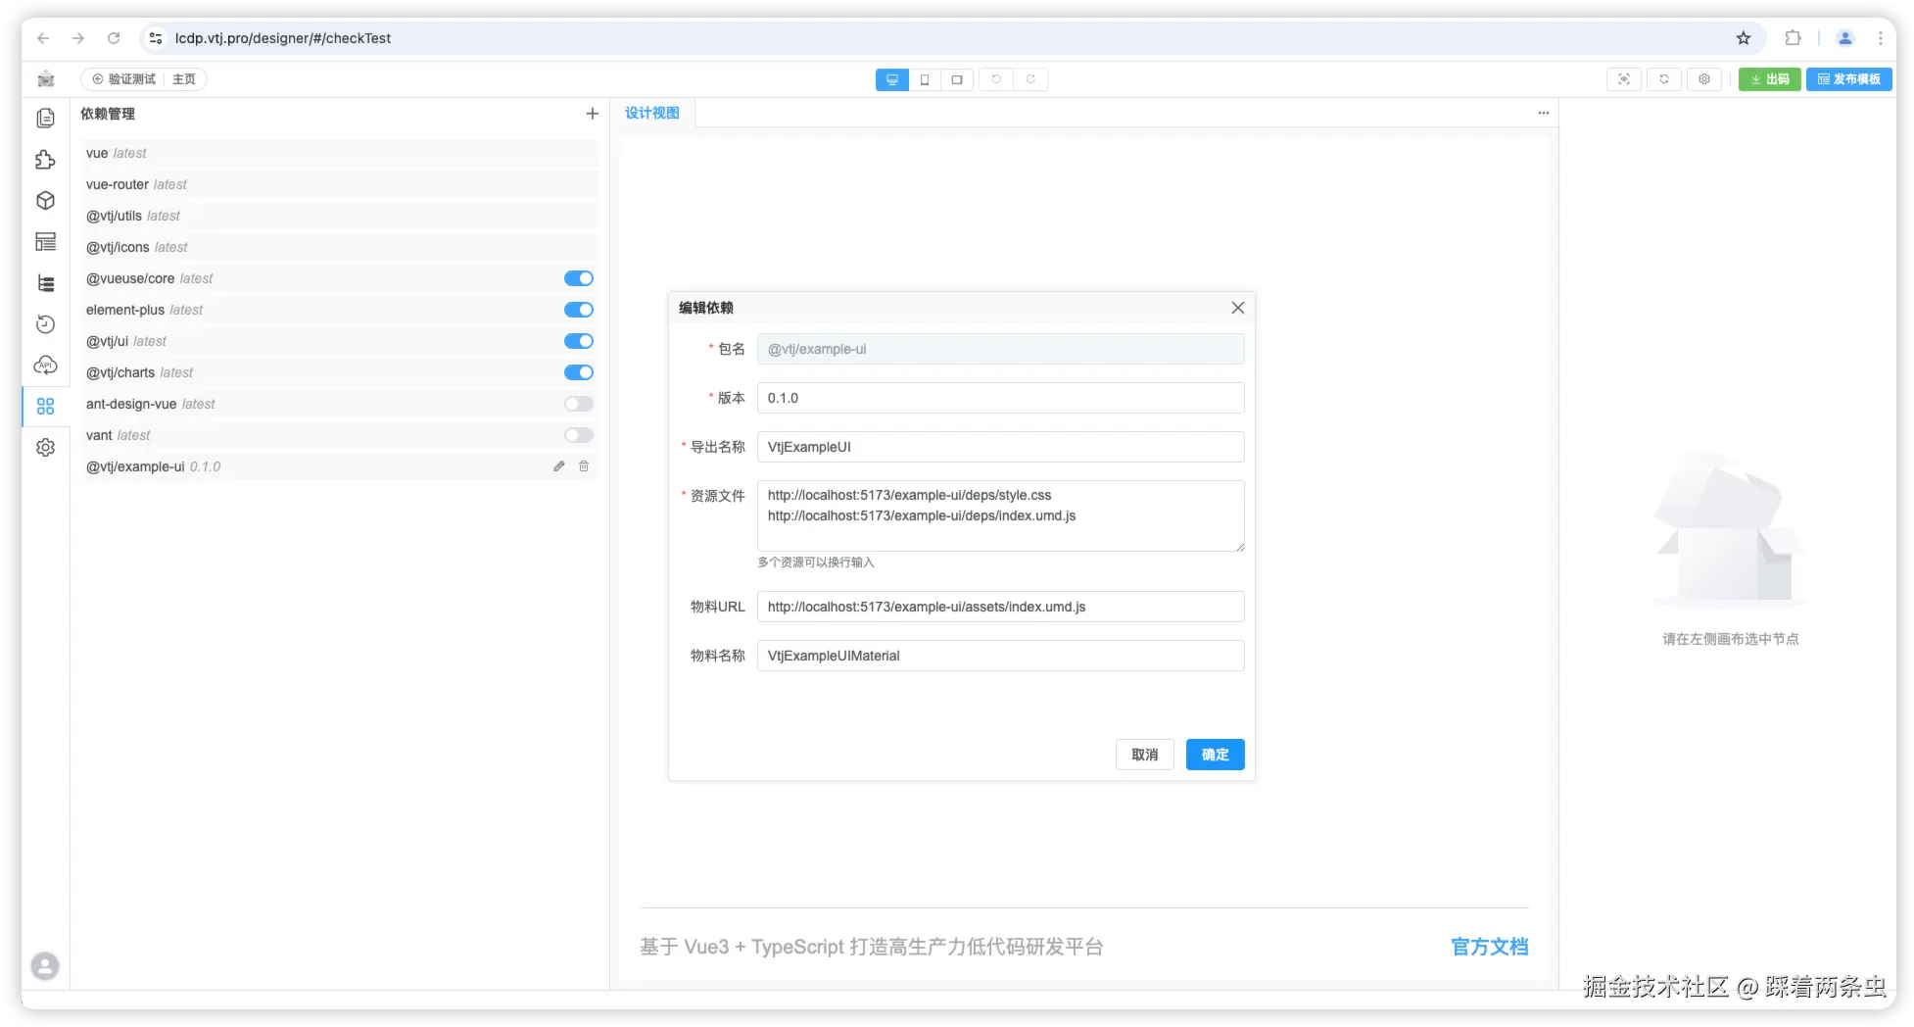Open the puzzle-piece blocks panel icon
Viewport: 1914px width, 1027px height.
(45, 160)
